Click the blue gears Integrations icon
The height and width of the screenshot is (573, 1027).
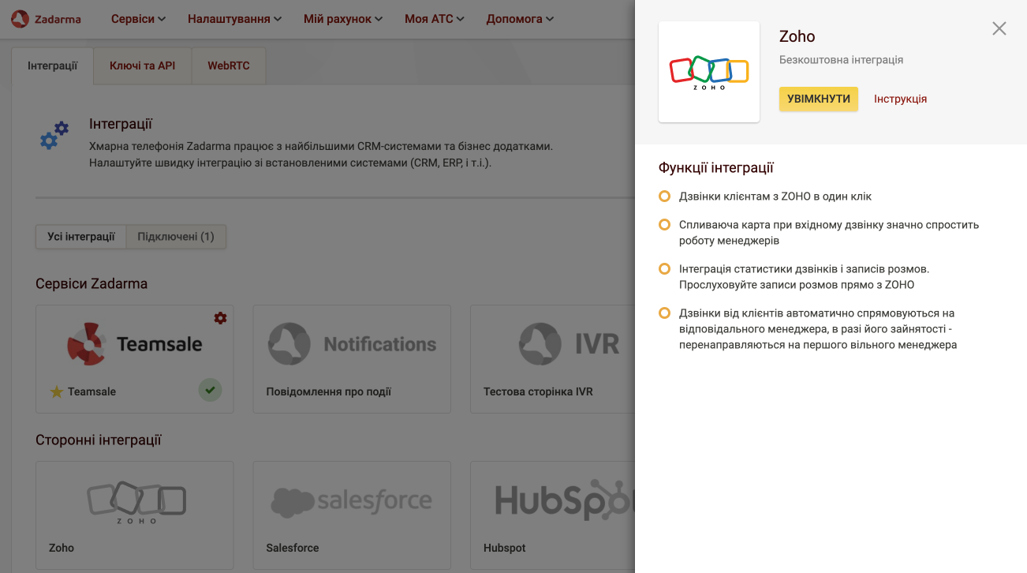[54, 136]
